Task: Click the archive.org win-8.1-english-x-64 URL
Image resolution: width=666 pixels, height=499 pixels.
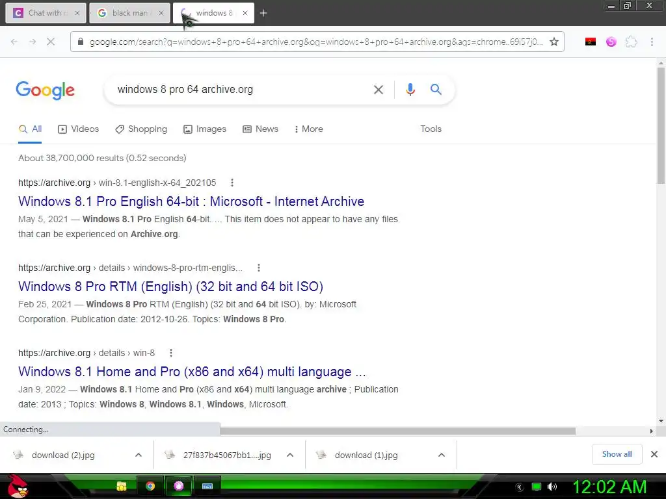Action: (x=117, y=183)
